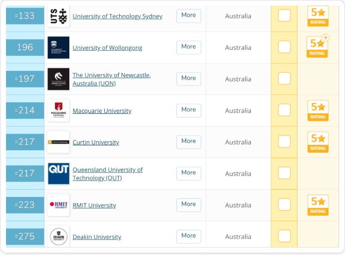Open The University of Newcastle link
Image resolution: width=347 pixels, height=255 pixels.
tap(111, 79)
